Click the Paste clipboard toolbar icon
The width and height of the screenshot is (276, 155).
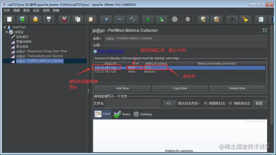(x=91, y=19)
